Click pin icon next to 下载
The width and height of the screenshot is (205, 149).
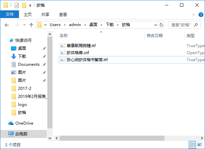click(44, 56)
